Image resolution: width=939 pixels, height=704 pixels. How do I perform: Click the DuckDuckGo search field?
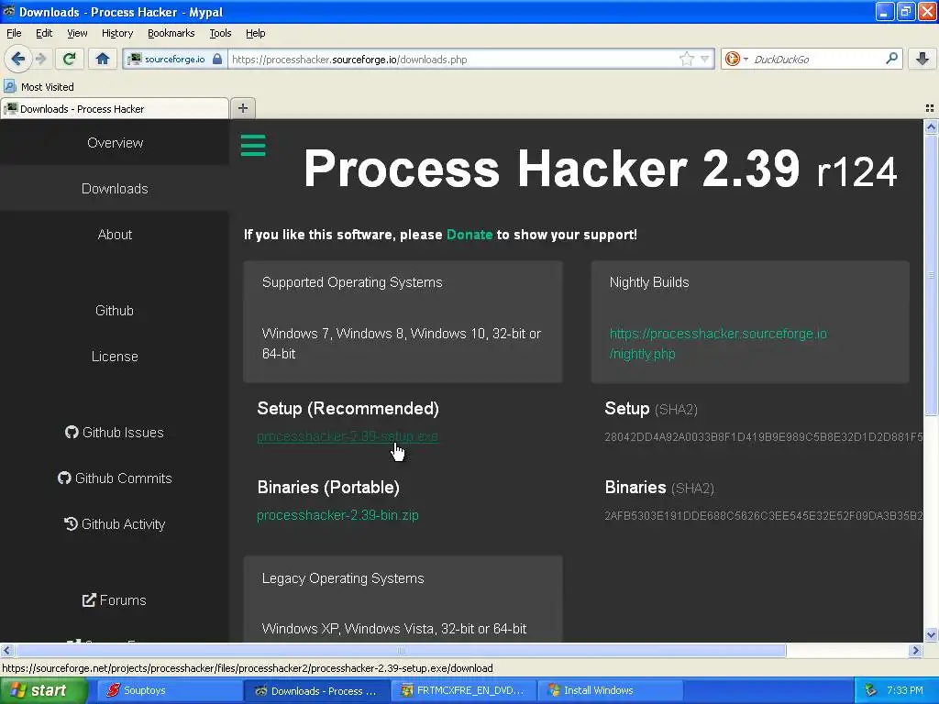(x=814, y=59)
